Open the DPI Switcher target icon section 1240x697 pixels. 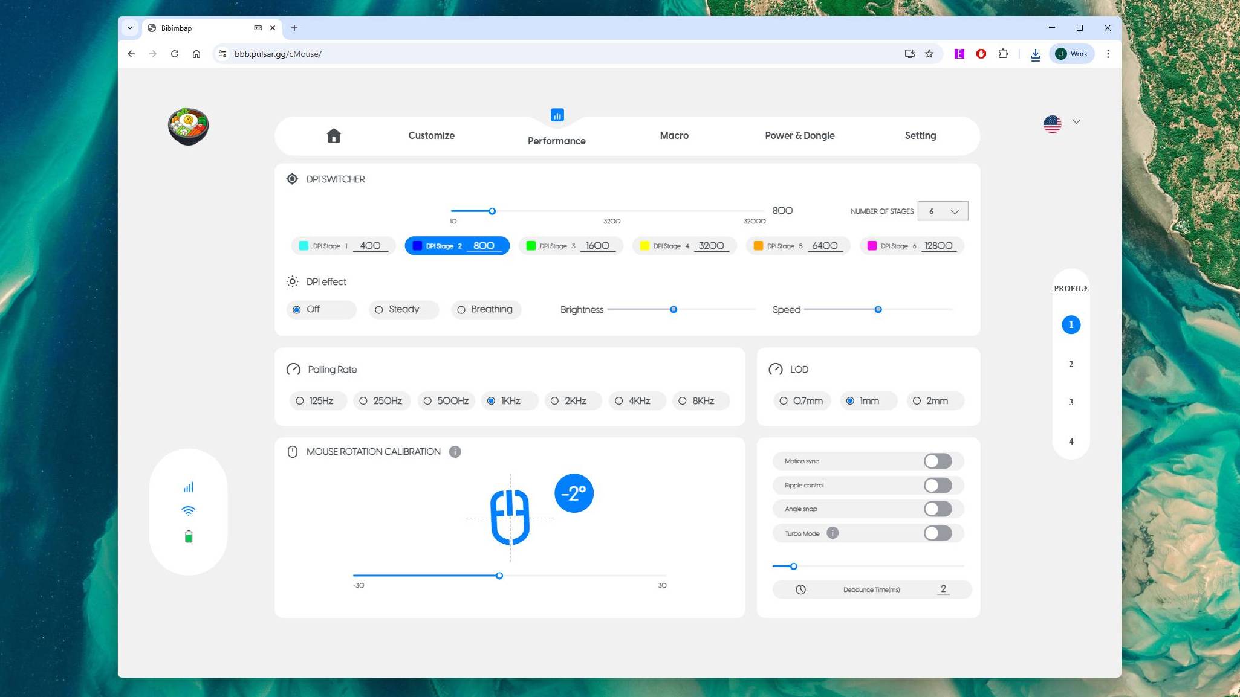click(292, 179)
